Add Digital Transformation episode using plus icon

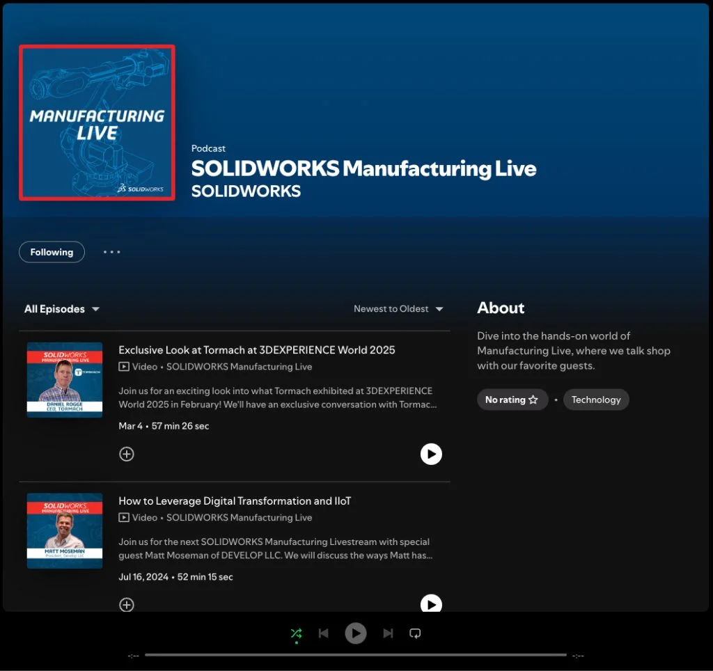click(127, 604)
